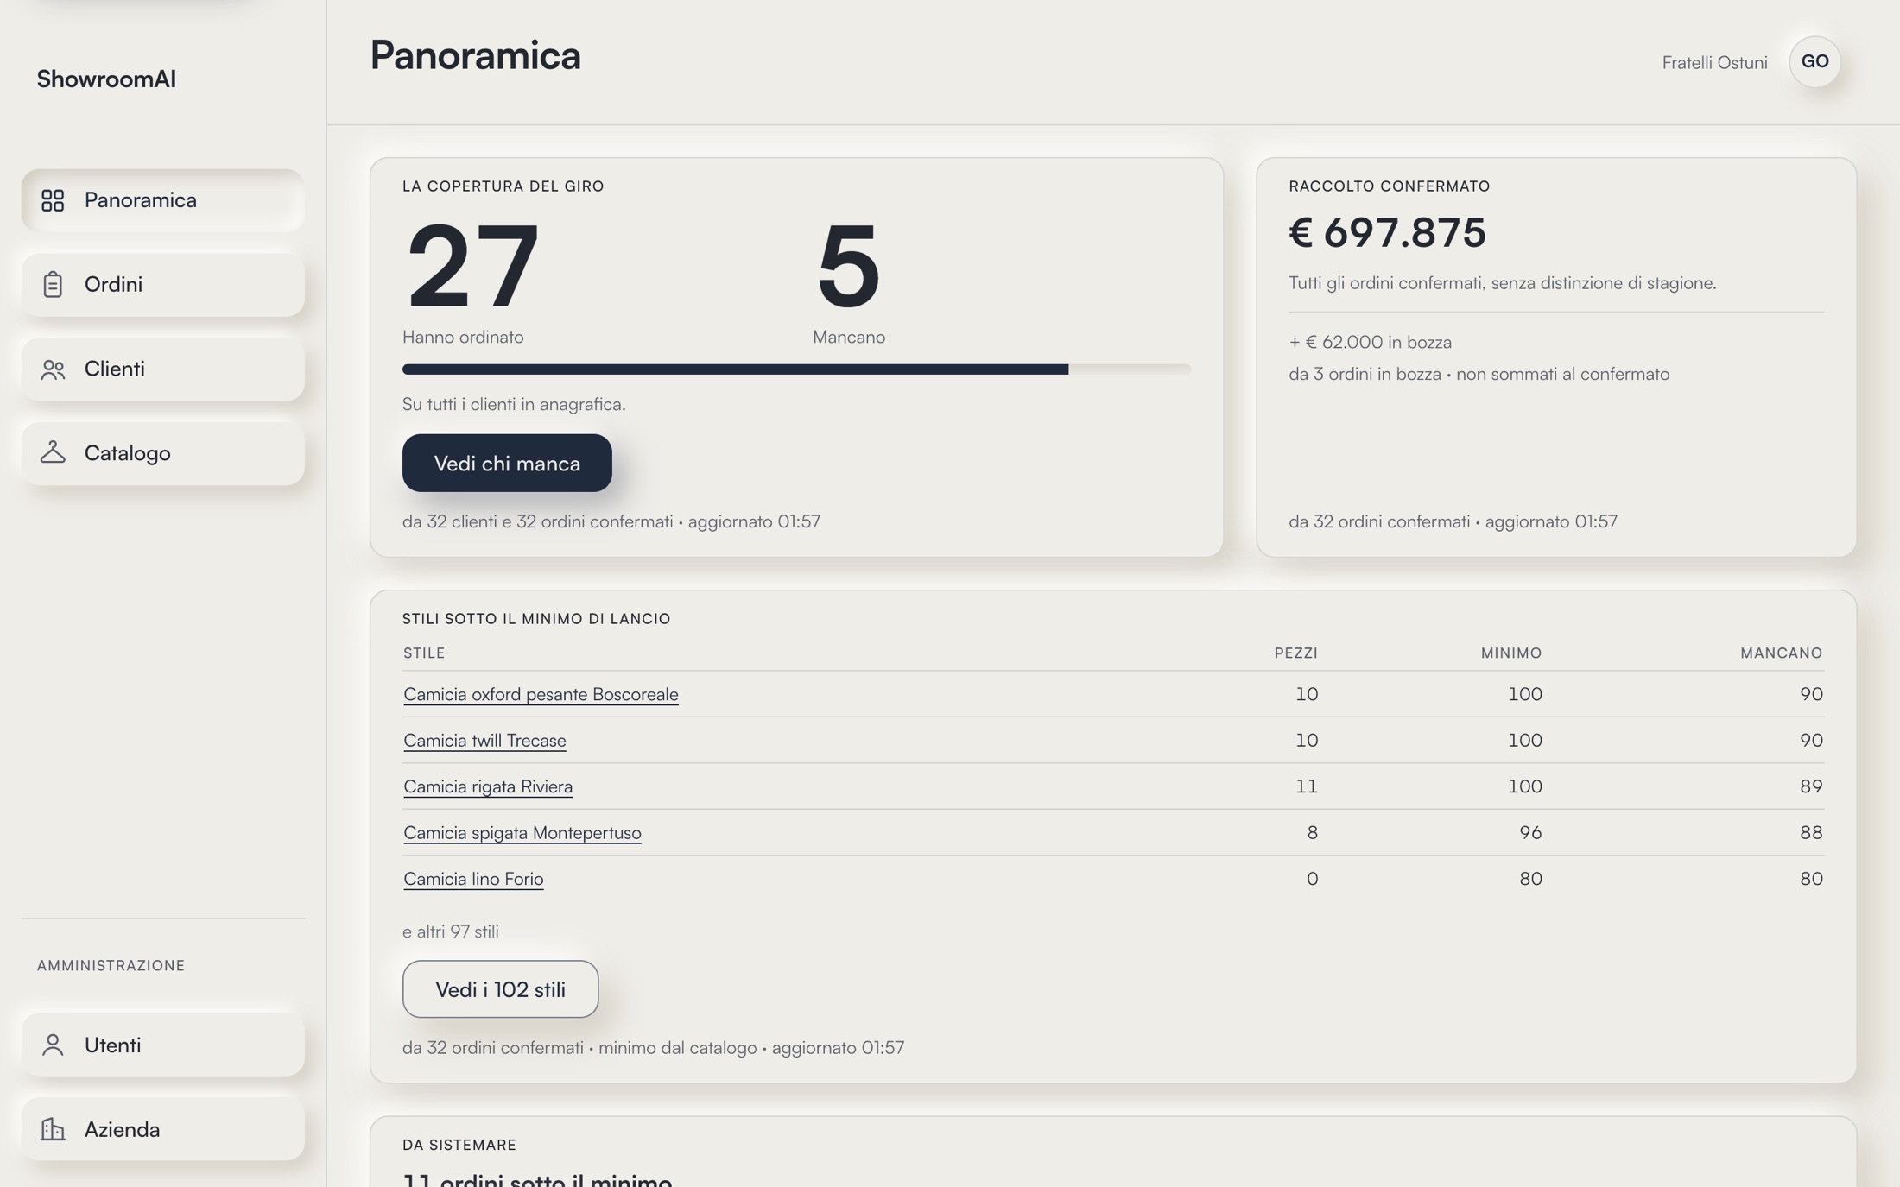Viewport: 1900px width, 1187px height.
Task: Click the Panoramica page title
Action: pyautogui.click(x=475, y=55)
